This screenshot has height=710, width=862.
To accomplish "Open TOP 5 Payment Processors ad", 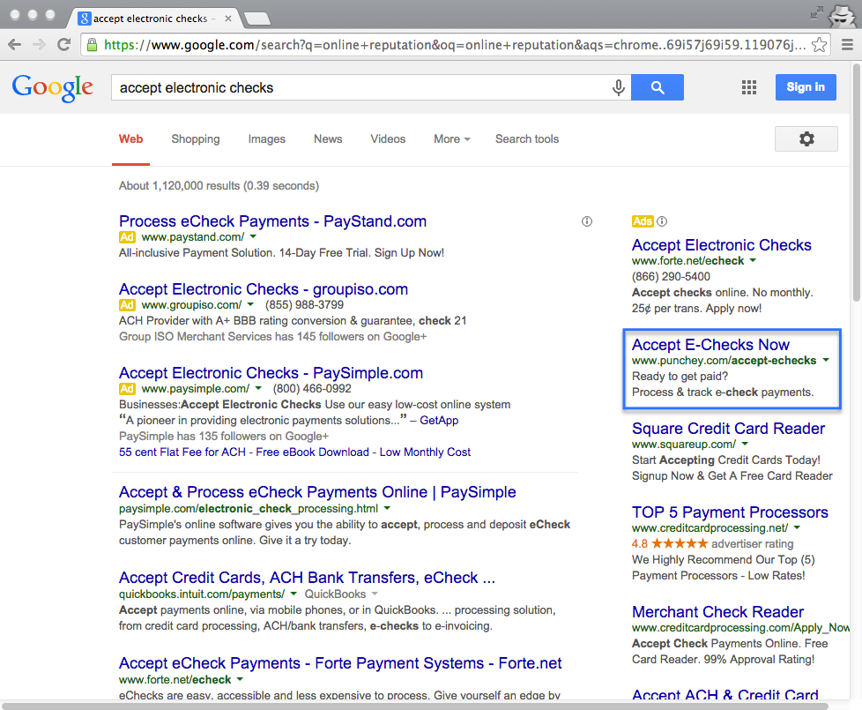I will (x=730, y=512).
